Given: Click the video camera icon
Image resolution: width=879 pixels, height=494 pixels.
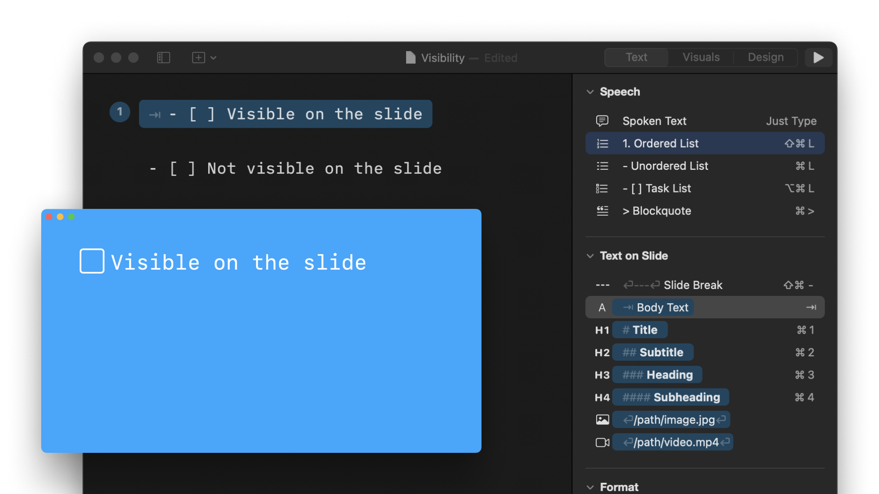Looking at the screenshot, I should (x=603, y=442).
